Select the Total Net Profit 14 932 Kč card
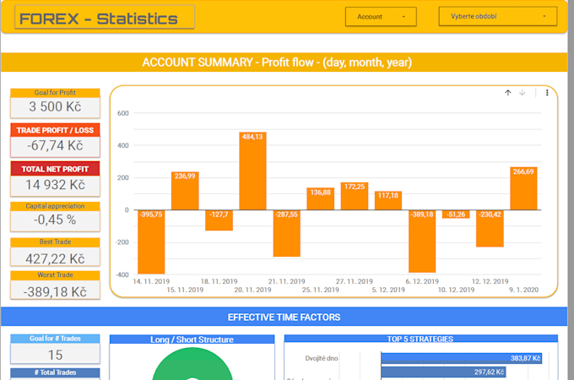The image size is (574, 380). point(55,179)
